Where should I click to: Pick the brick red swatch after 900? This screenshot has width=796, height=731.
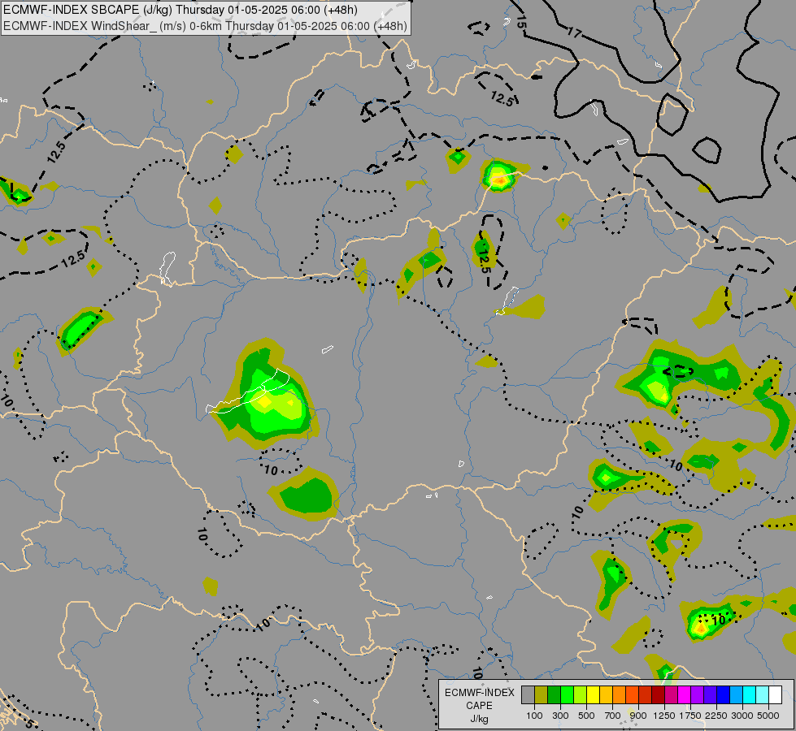click(x=645, y=694)
